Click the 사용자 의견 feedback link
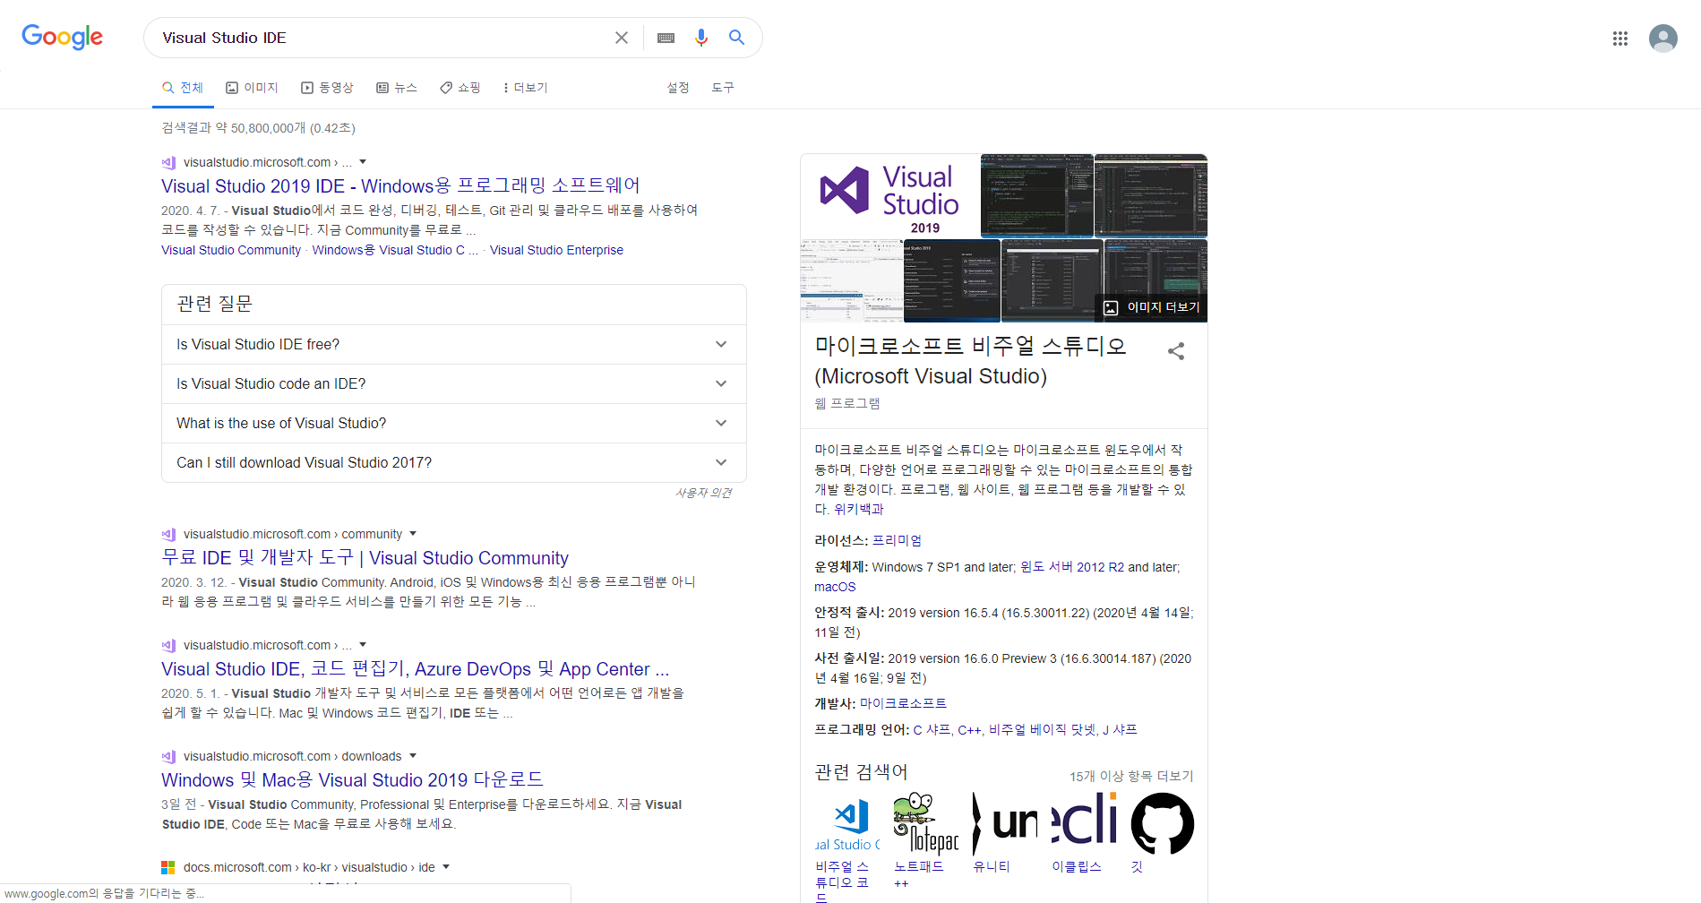Viewport: 1701px width, 903px height. pos(703,494)
